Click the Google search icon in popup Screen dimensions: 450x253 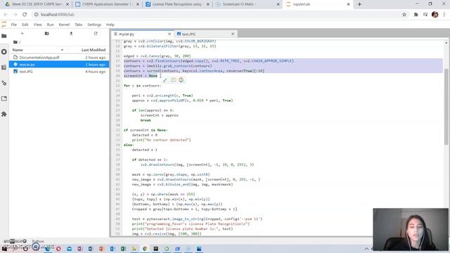[181, 80]
